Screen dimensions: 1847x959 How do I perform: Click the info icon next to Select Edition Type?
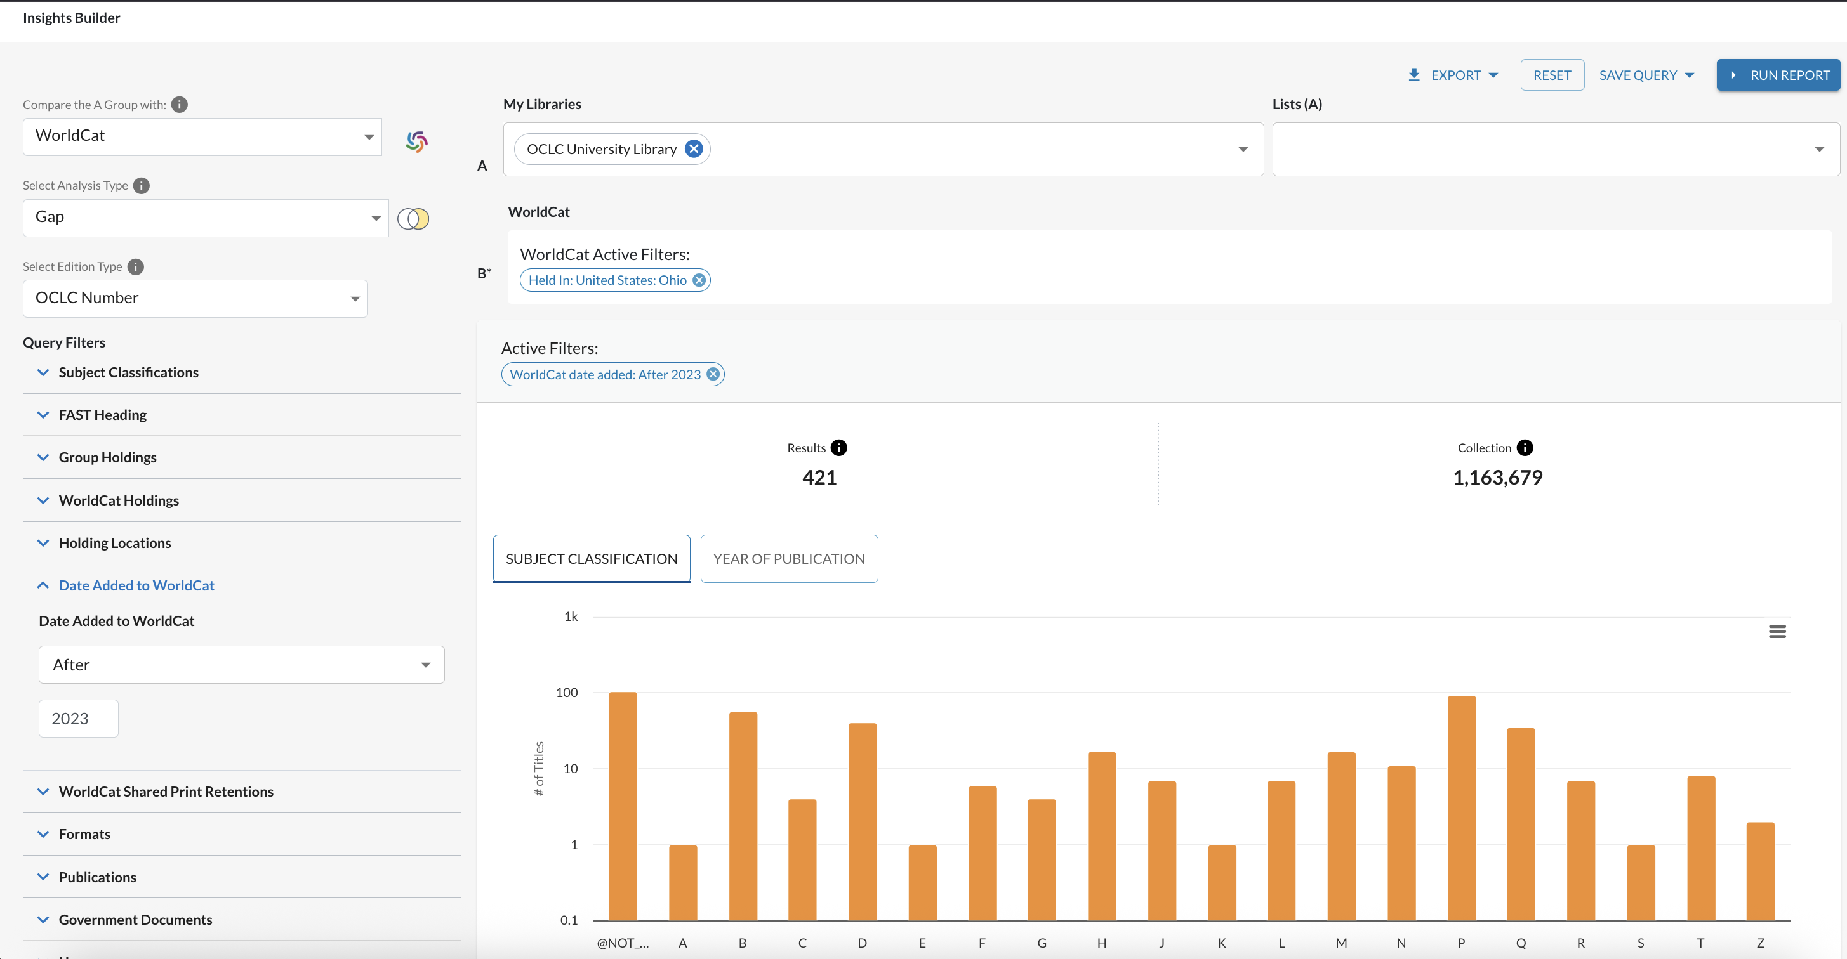[x=136, y=266]
